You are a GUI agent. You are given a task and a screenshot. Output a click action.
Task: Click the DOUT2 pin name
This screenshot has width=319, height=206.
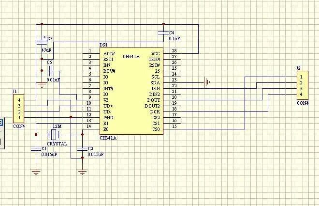coord(152,106)
